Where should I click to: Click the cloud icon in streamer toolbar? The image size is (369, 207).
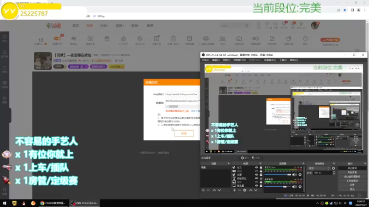point(206,39)
